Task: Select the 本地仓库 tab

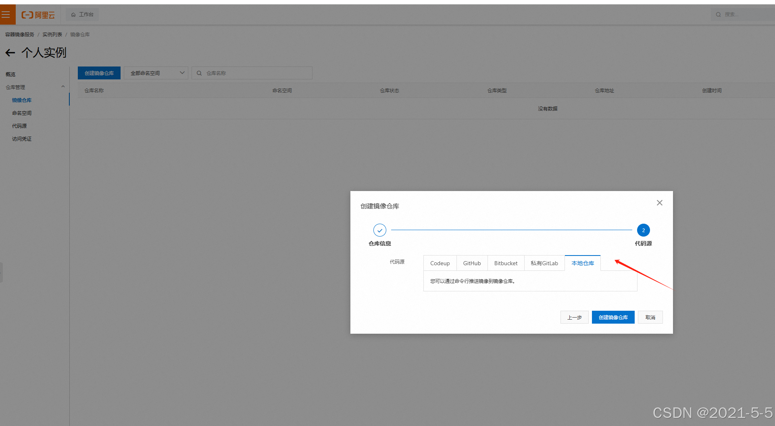Action: (583, 263)
